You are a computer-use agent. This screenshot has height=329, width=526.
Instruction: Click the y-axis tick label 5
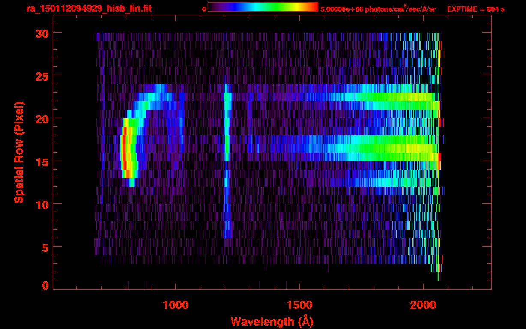point(45,247)
